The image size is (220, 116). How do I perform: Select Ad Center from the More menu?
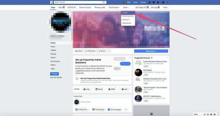[128, 20]
